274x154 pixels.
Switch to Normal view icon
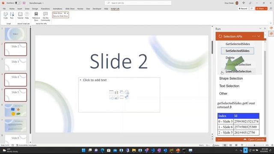[x=225, y=145]
